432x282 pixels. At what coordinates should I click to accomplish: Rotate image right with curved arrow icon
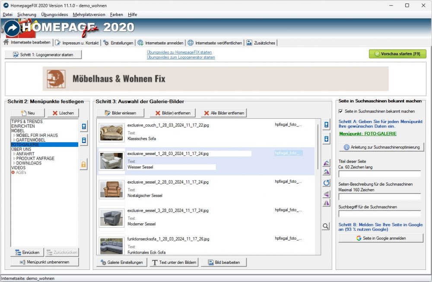(x=326, y=172)
